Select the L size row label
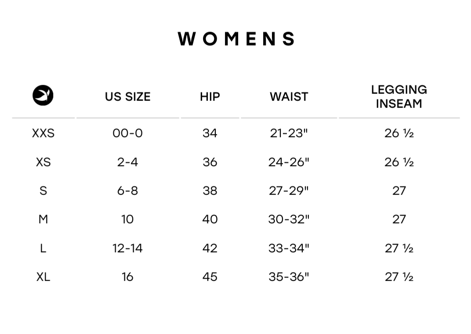Viewport: 471px width, 334px height. pyautogui.click(x=43, y=248)
